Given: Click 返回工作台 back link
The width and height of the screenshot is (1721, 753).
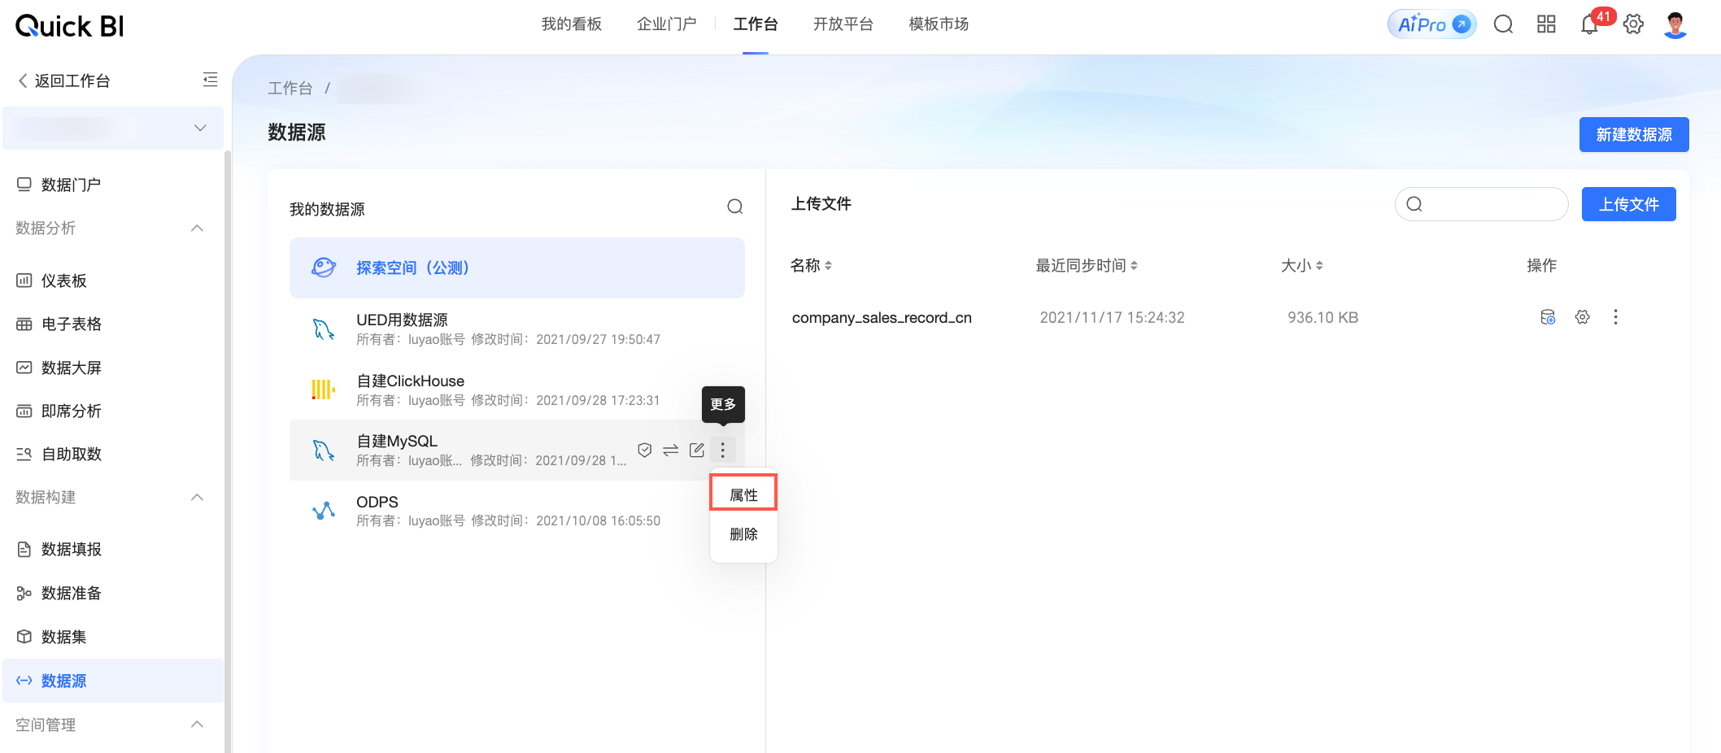Looking at the screenshot, I should coord(64,81).
